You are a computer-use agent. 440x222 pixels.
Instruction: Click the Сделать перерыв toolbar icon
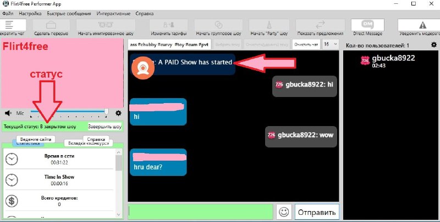pyautogui.click(x=51, y=25)
